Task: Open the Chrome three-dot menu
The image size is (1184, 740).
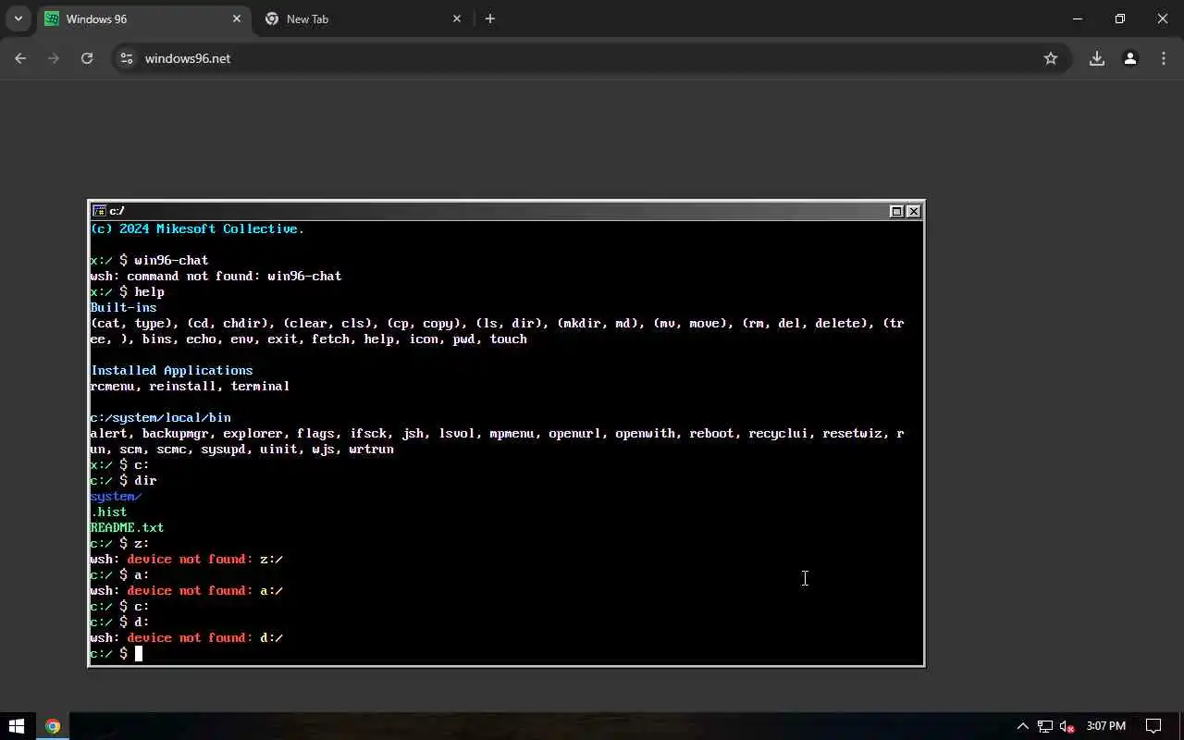Action: coord(1164,58)
